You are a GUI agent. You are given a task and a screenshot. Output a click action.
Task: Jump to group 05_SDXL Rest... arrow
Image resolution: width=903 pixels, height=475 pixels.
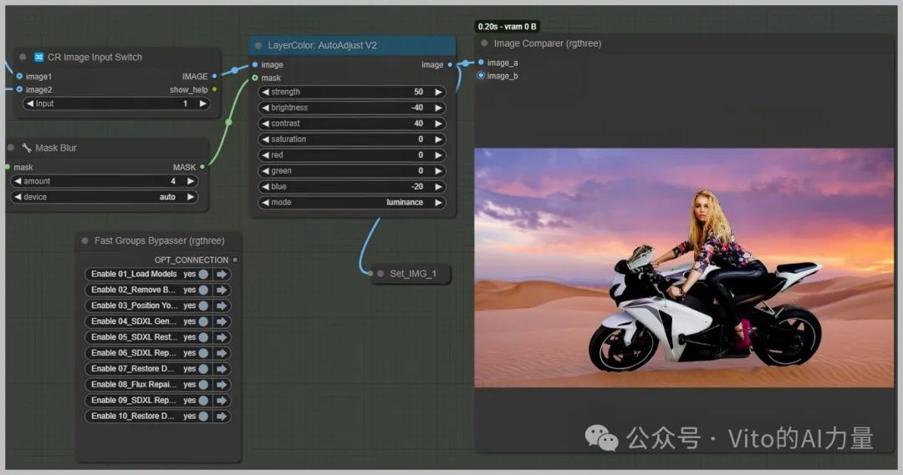[x=222, y=337]
